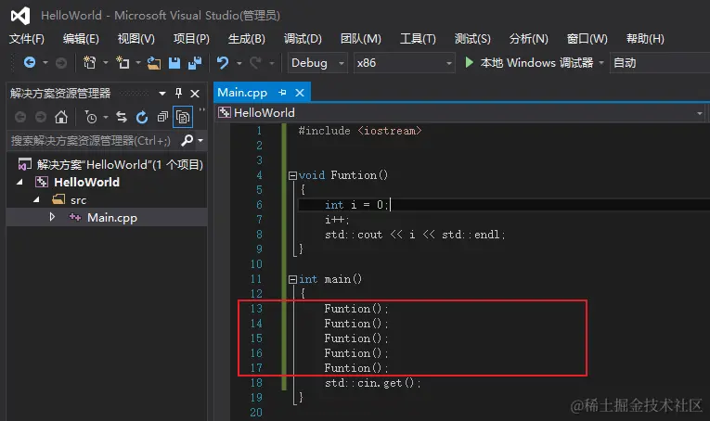Image resolution: width=710 pixels, height=421 pixels.
Task: Open the 窗口(W) menu
Action: point(587,39)
